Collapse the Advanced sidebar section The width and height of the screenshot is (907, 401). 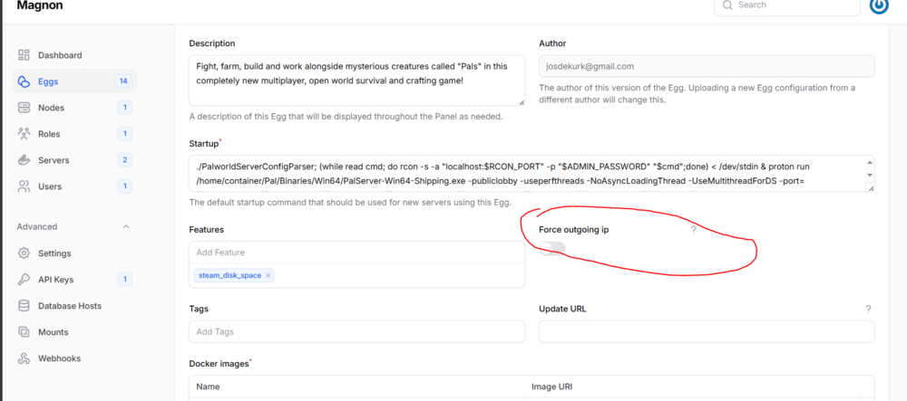click(x=126, y=227)
